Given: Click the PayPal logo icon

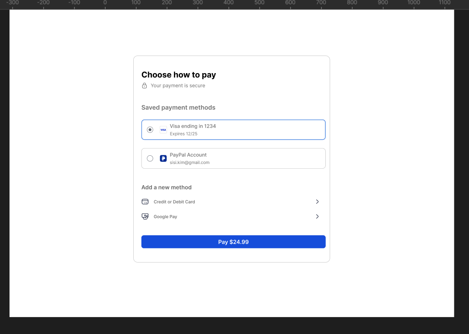Looking at the screenshot, I should [x=163, y=158].
